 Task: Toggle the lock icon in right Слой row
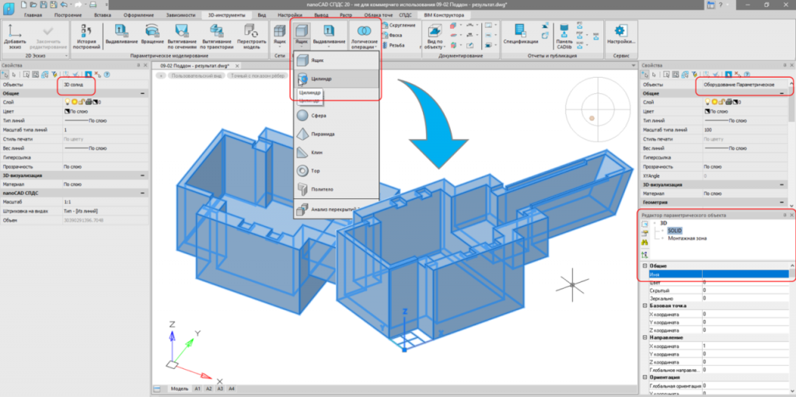tap(721, 102)
